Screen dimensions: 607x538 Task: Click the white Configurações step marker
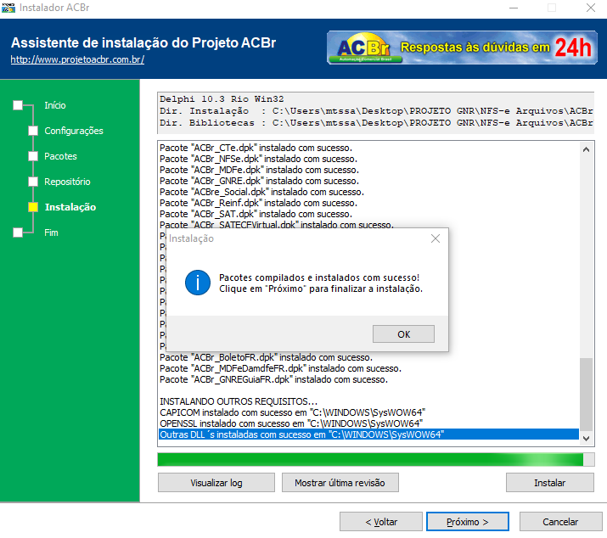tap(33, 131)
